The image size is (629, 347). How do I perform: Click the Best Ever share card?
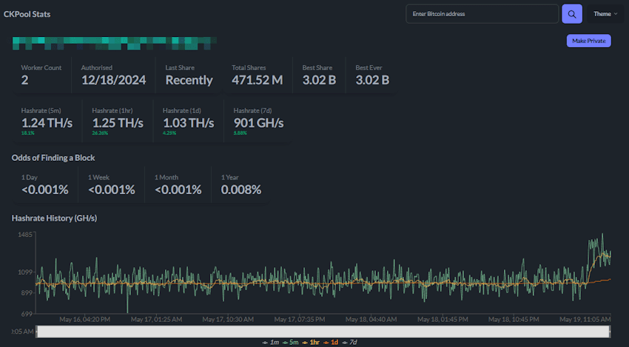[372, 75]
